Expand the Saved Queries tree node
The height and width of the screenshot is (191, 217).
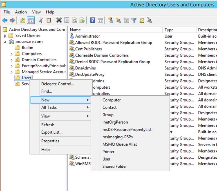coord(5,36)
